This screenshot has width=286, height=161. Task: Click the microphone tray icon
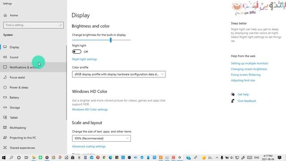pos(222,157)
